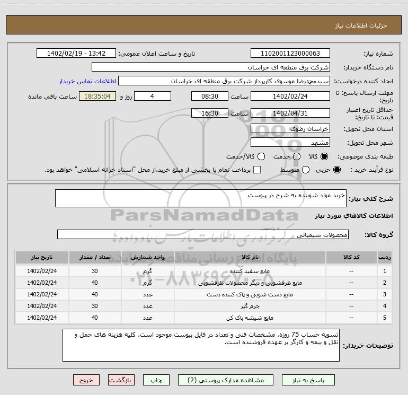Click the بازگشت back button
Image resolution: width=408 pixels, height=395 pixels.
(121, 380)
